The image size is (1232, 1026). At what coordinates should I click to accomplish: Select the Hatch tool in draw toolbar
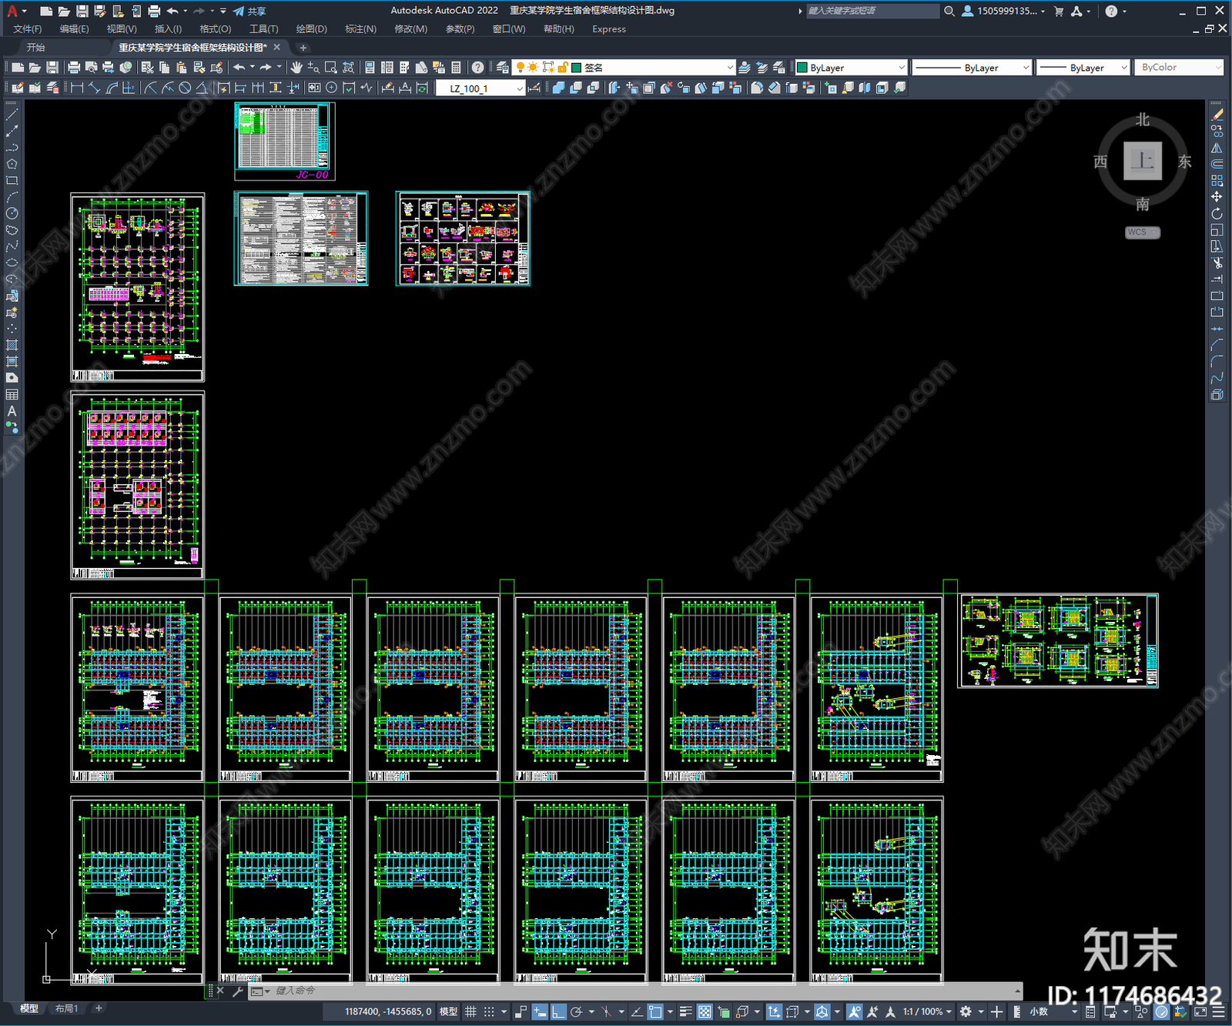pyautogui.click(x=12, y=345)
